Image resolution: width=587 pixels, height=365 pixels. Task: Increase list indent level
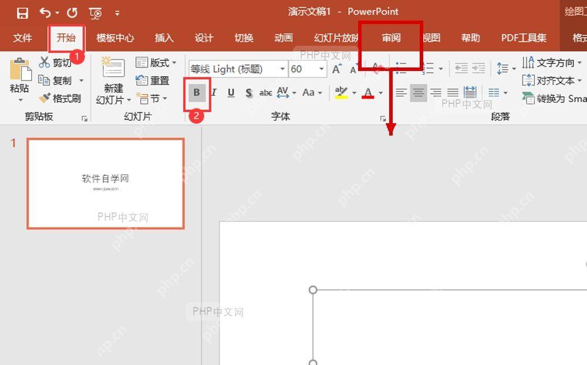click(x=478, y=69)
